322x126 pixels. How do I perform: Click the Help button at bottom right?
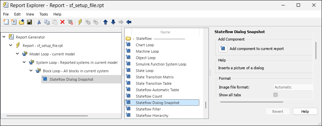click(x=305, y=111)
